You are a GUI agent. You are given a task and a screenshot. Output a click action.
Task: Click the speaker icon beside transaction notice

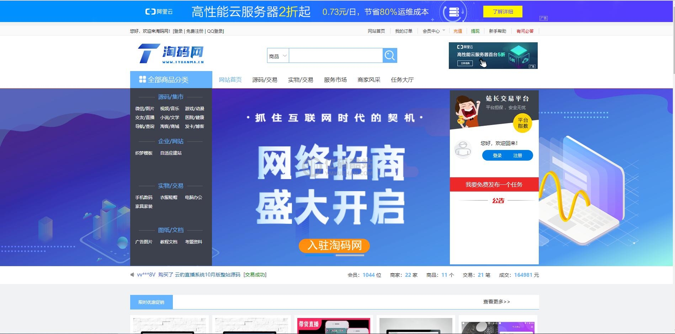[x=132, y=275]
